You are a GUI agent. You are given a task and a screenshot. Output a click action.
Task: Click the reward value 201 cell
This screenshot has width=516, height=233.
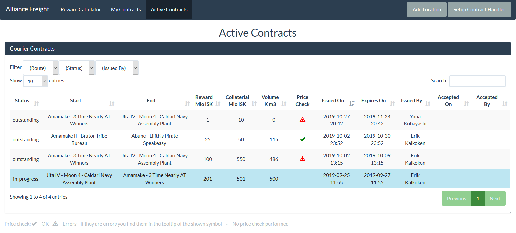pos(208,179)
